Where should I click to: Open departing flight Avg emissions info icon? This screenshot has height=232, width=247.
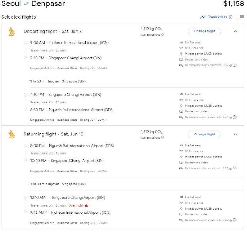click(x=162, y=35)
